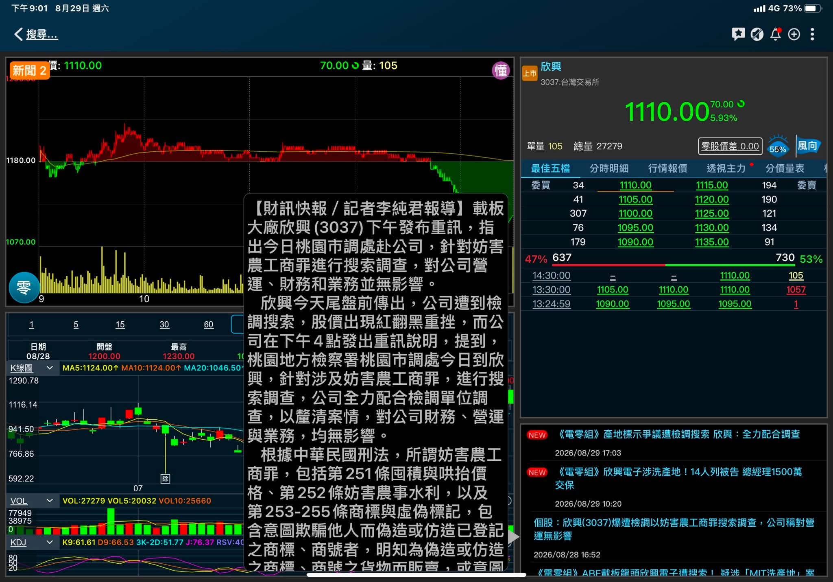Select the 15 minute chart interval
The width and height of the screenshot is (833, 582).
(120, 325)
